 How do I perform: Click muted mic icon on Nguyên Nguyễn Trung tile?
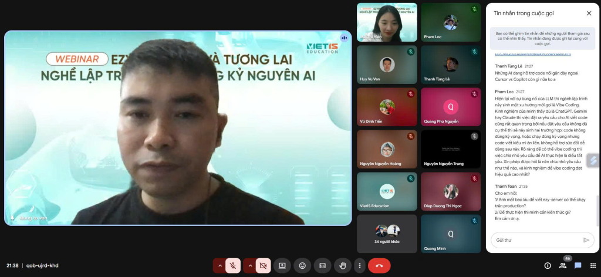(474, 136)
